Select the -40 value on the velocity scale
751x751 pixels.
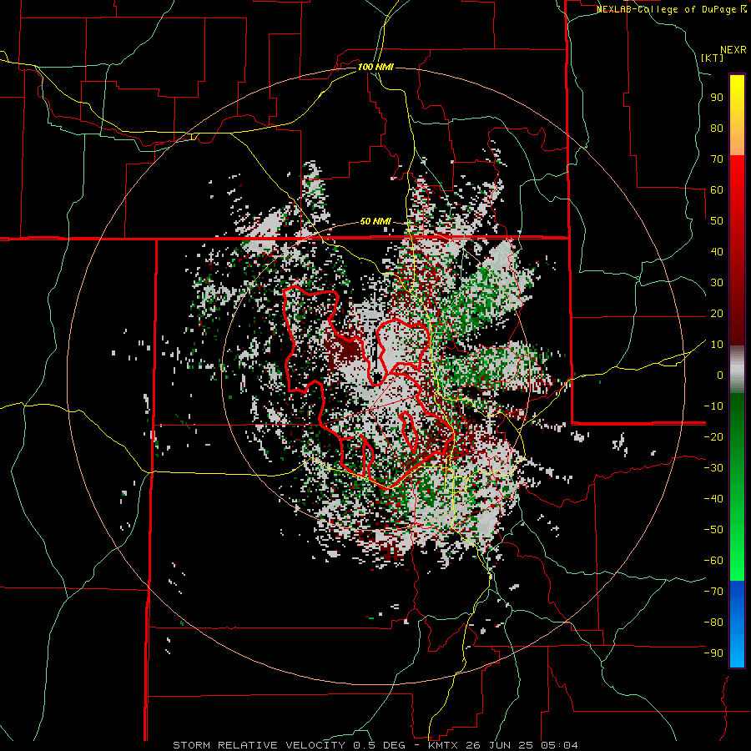point(713,499)
